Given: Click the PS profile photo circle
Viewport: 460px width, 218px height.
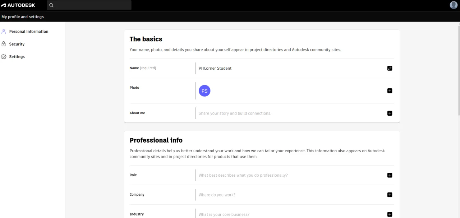Looking at the screenshot, I should (204, 91).
